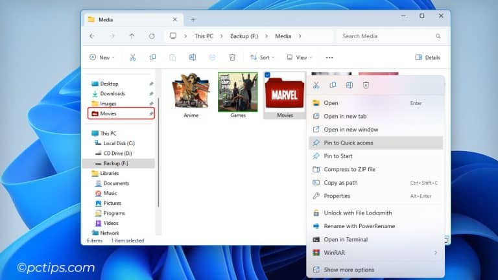Select Pin to Start
The height and width of the screenshot is (280, 498).
(375, 156)
